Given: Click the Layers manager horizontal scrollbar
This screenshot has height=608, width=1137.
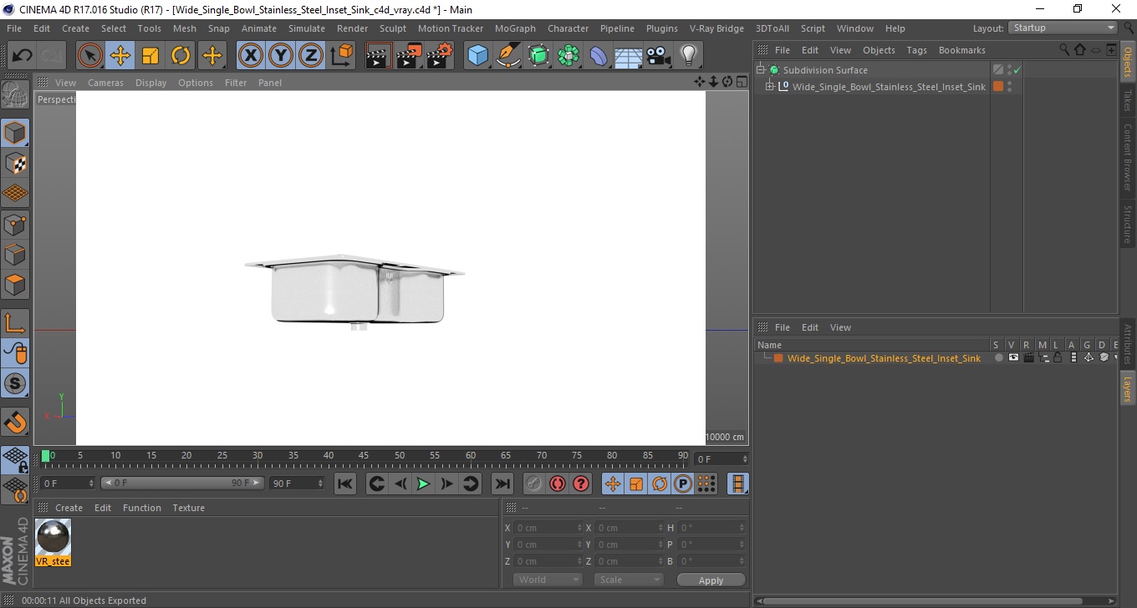Looking at the screenshot, I should coord(936,600).
